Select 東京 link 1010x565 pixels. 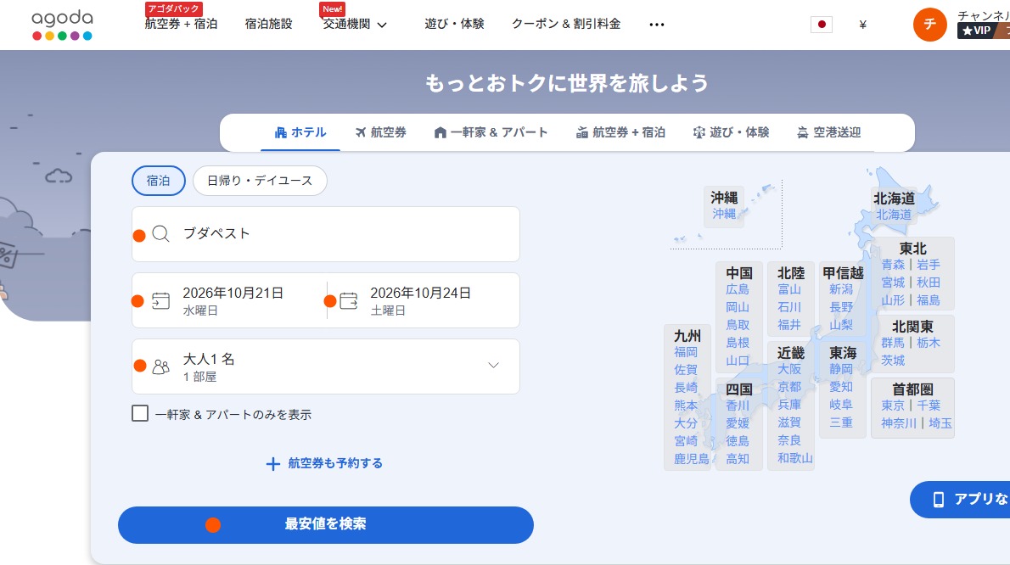coord(894,406)
